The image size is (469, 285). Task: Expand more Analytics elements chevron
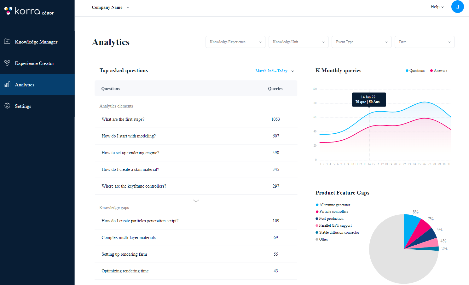(196, 201)
